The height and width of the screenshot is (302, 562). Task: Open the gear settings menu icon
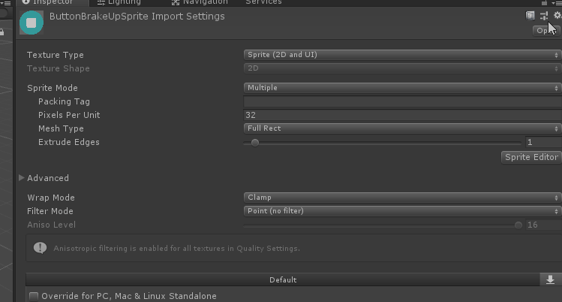(557, 15)
